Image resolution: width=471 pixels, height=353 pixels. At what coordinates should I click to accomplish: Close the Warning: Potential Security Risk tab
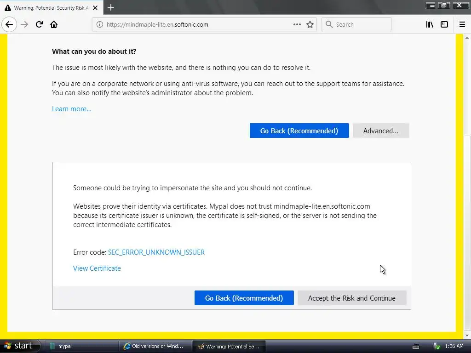[95, 8]
